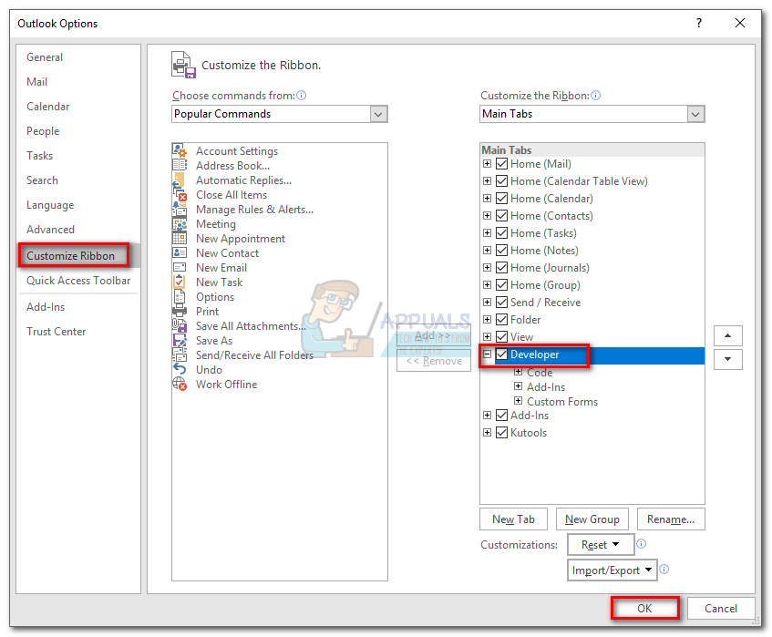The image size is (772, 637).
Task: Open the Import/Export dropdown
Action: [612, 570]
